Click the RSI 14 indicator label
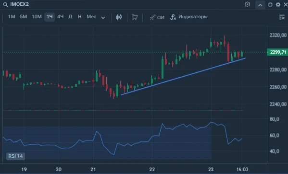 coord(15,156)
